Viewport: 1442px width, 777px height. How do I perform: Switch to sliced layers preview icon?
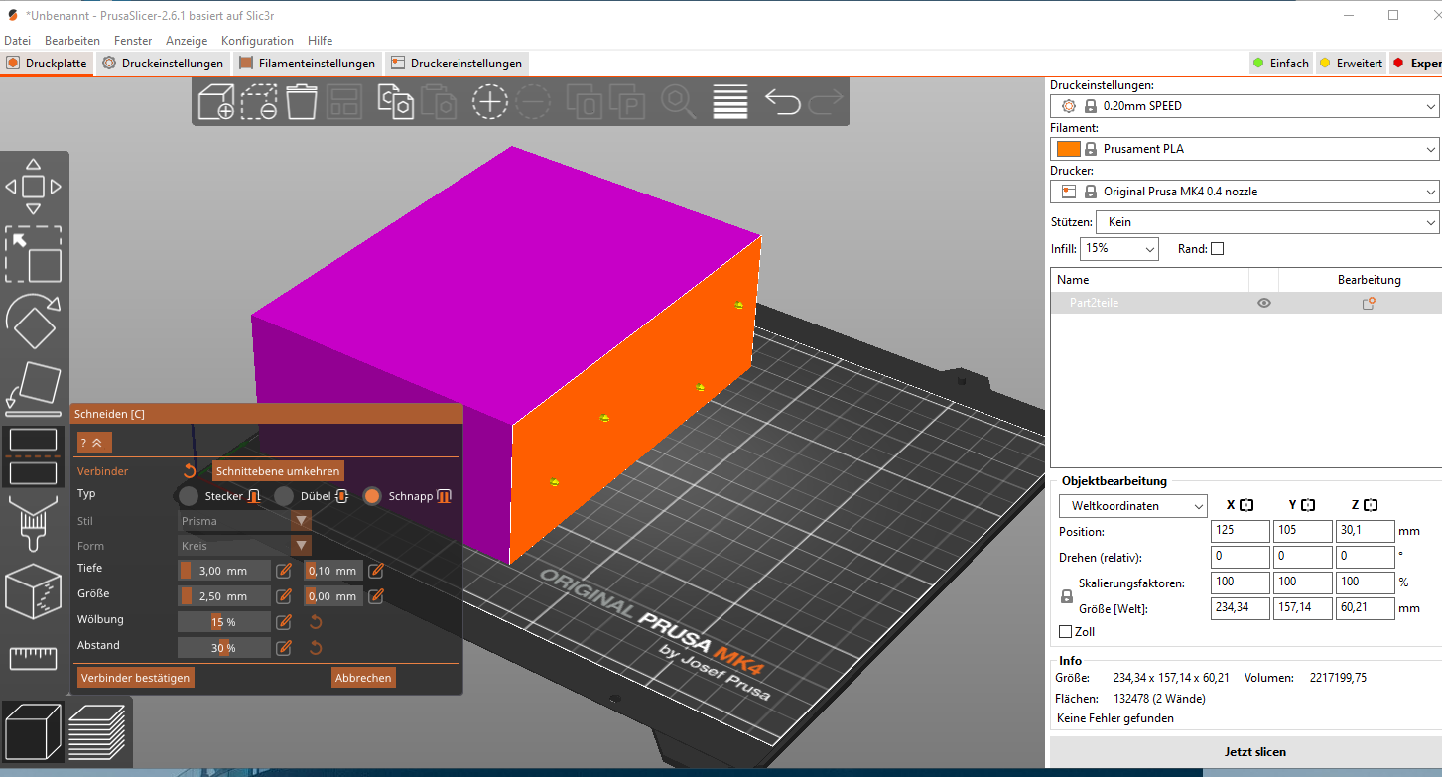point(97,730)
